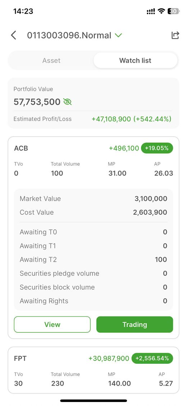
Task: Tap the ACB Market Value row
Action: tap(93, 198)
